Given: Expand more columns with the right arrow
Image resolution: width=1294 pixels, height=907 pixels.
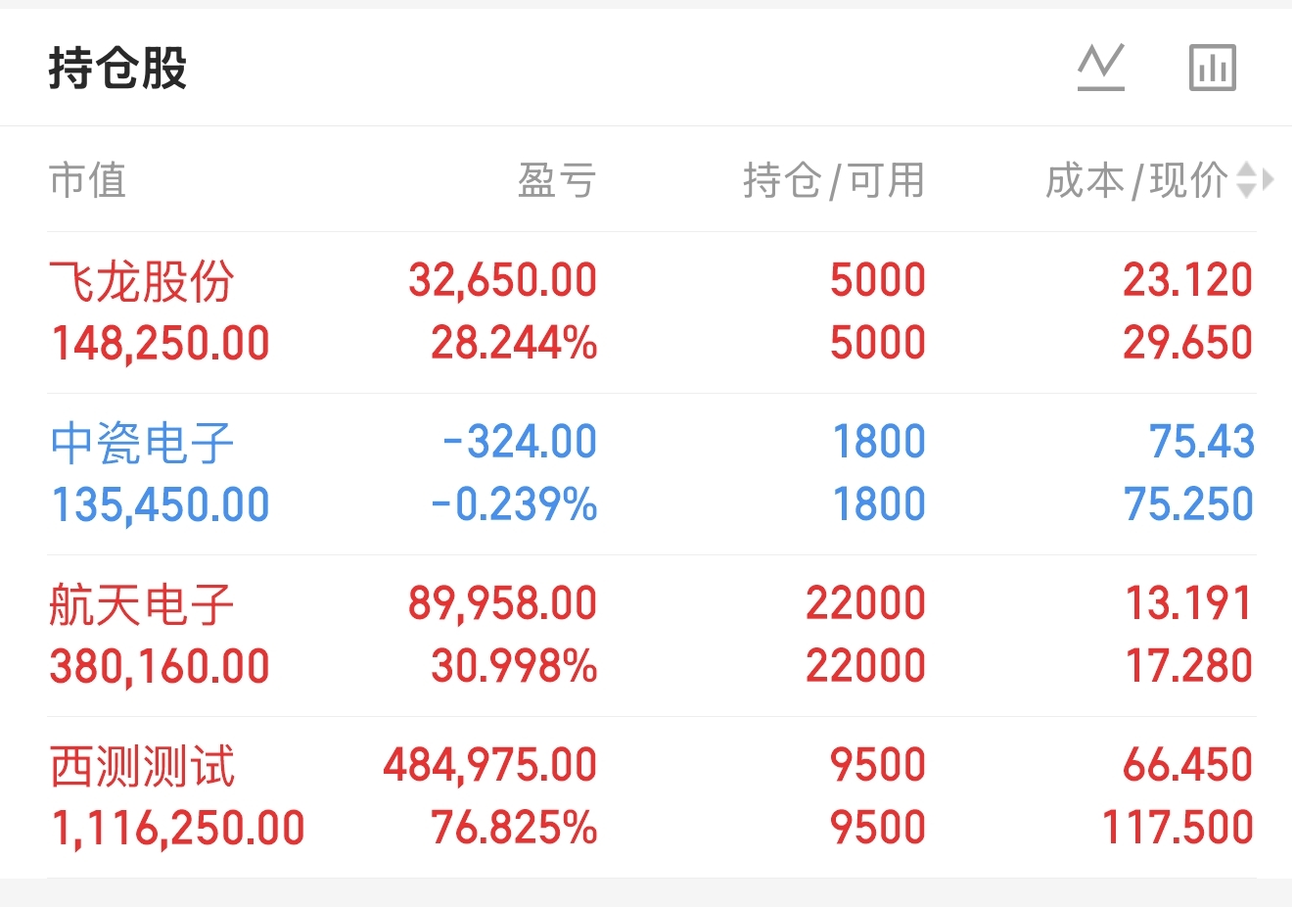Looking at the screenshot, I should pos(1269,180).
